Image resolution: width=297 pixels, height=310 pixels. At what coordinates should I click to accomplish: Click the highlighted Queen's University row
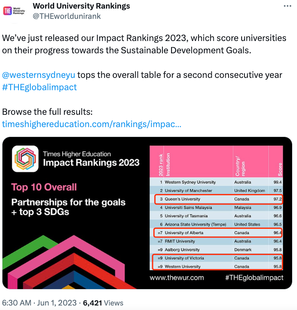coord(219,199)
